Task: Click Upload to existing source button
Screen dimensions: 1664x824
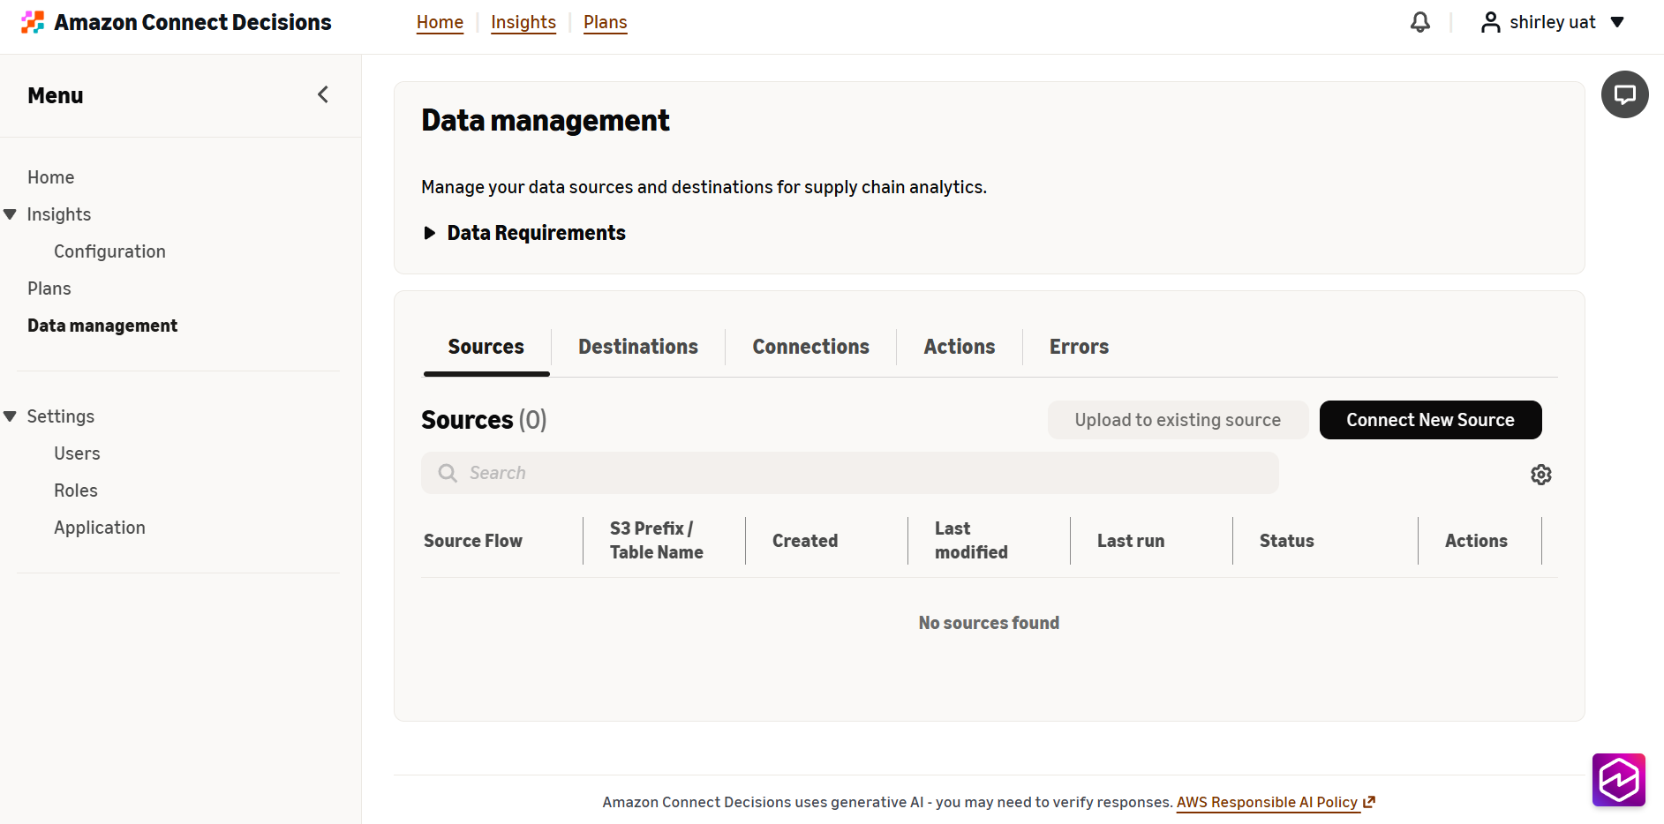Action: [x=1178, y=420]
